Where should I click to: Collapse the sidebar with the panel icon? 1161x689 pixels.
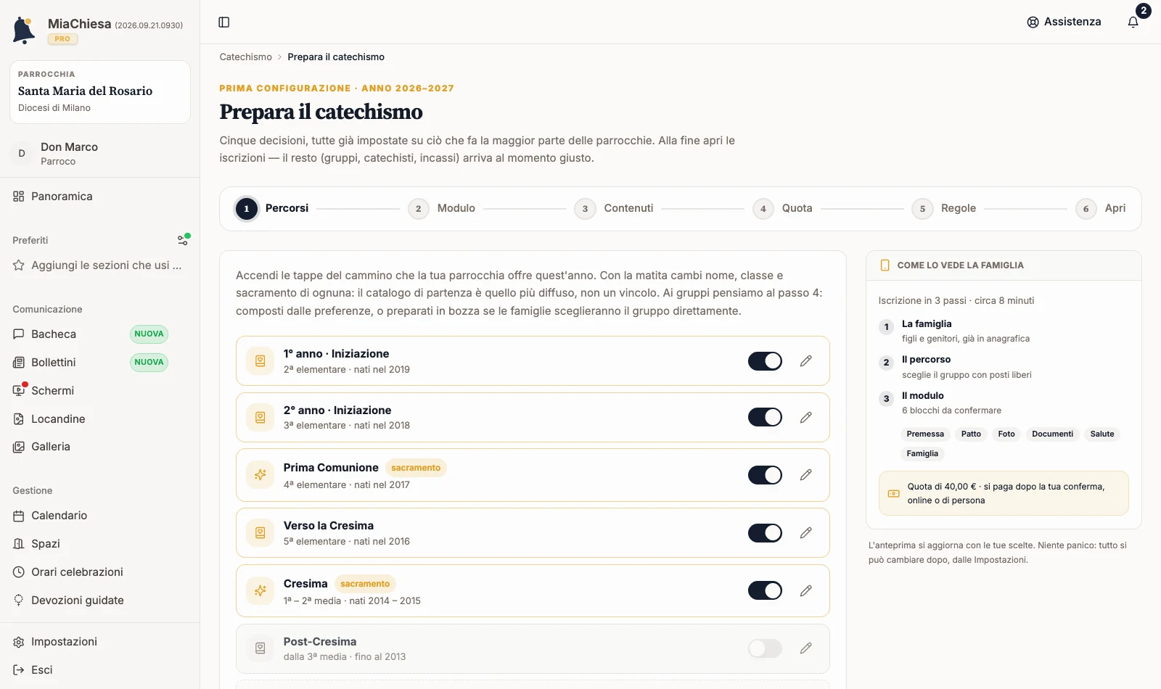224,22
